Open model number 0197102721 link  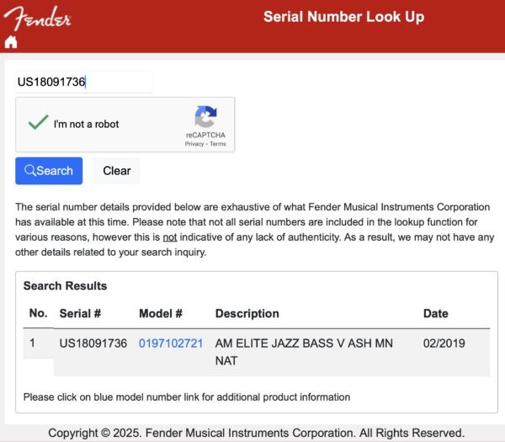tap(171, 343)
